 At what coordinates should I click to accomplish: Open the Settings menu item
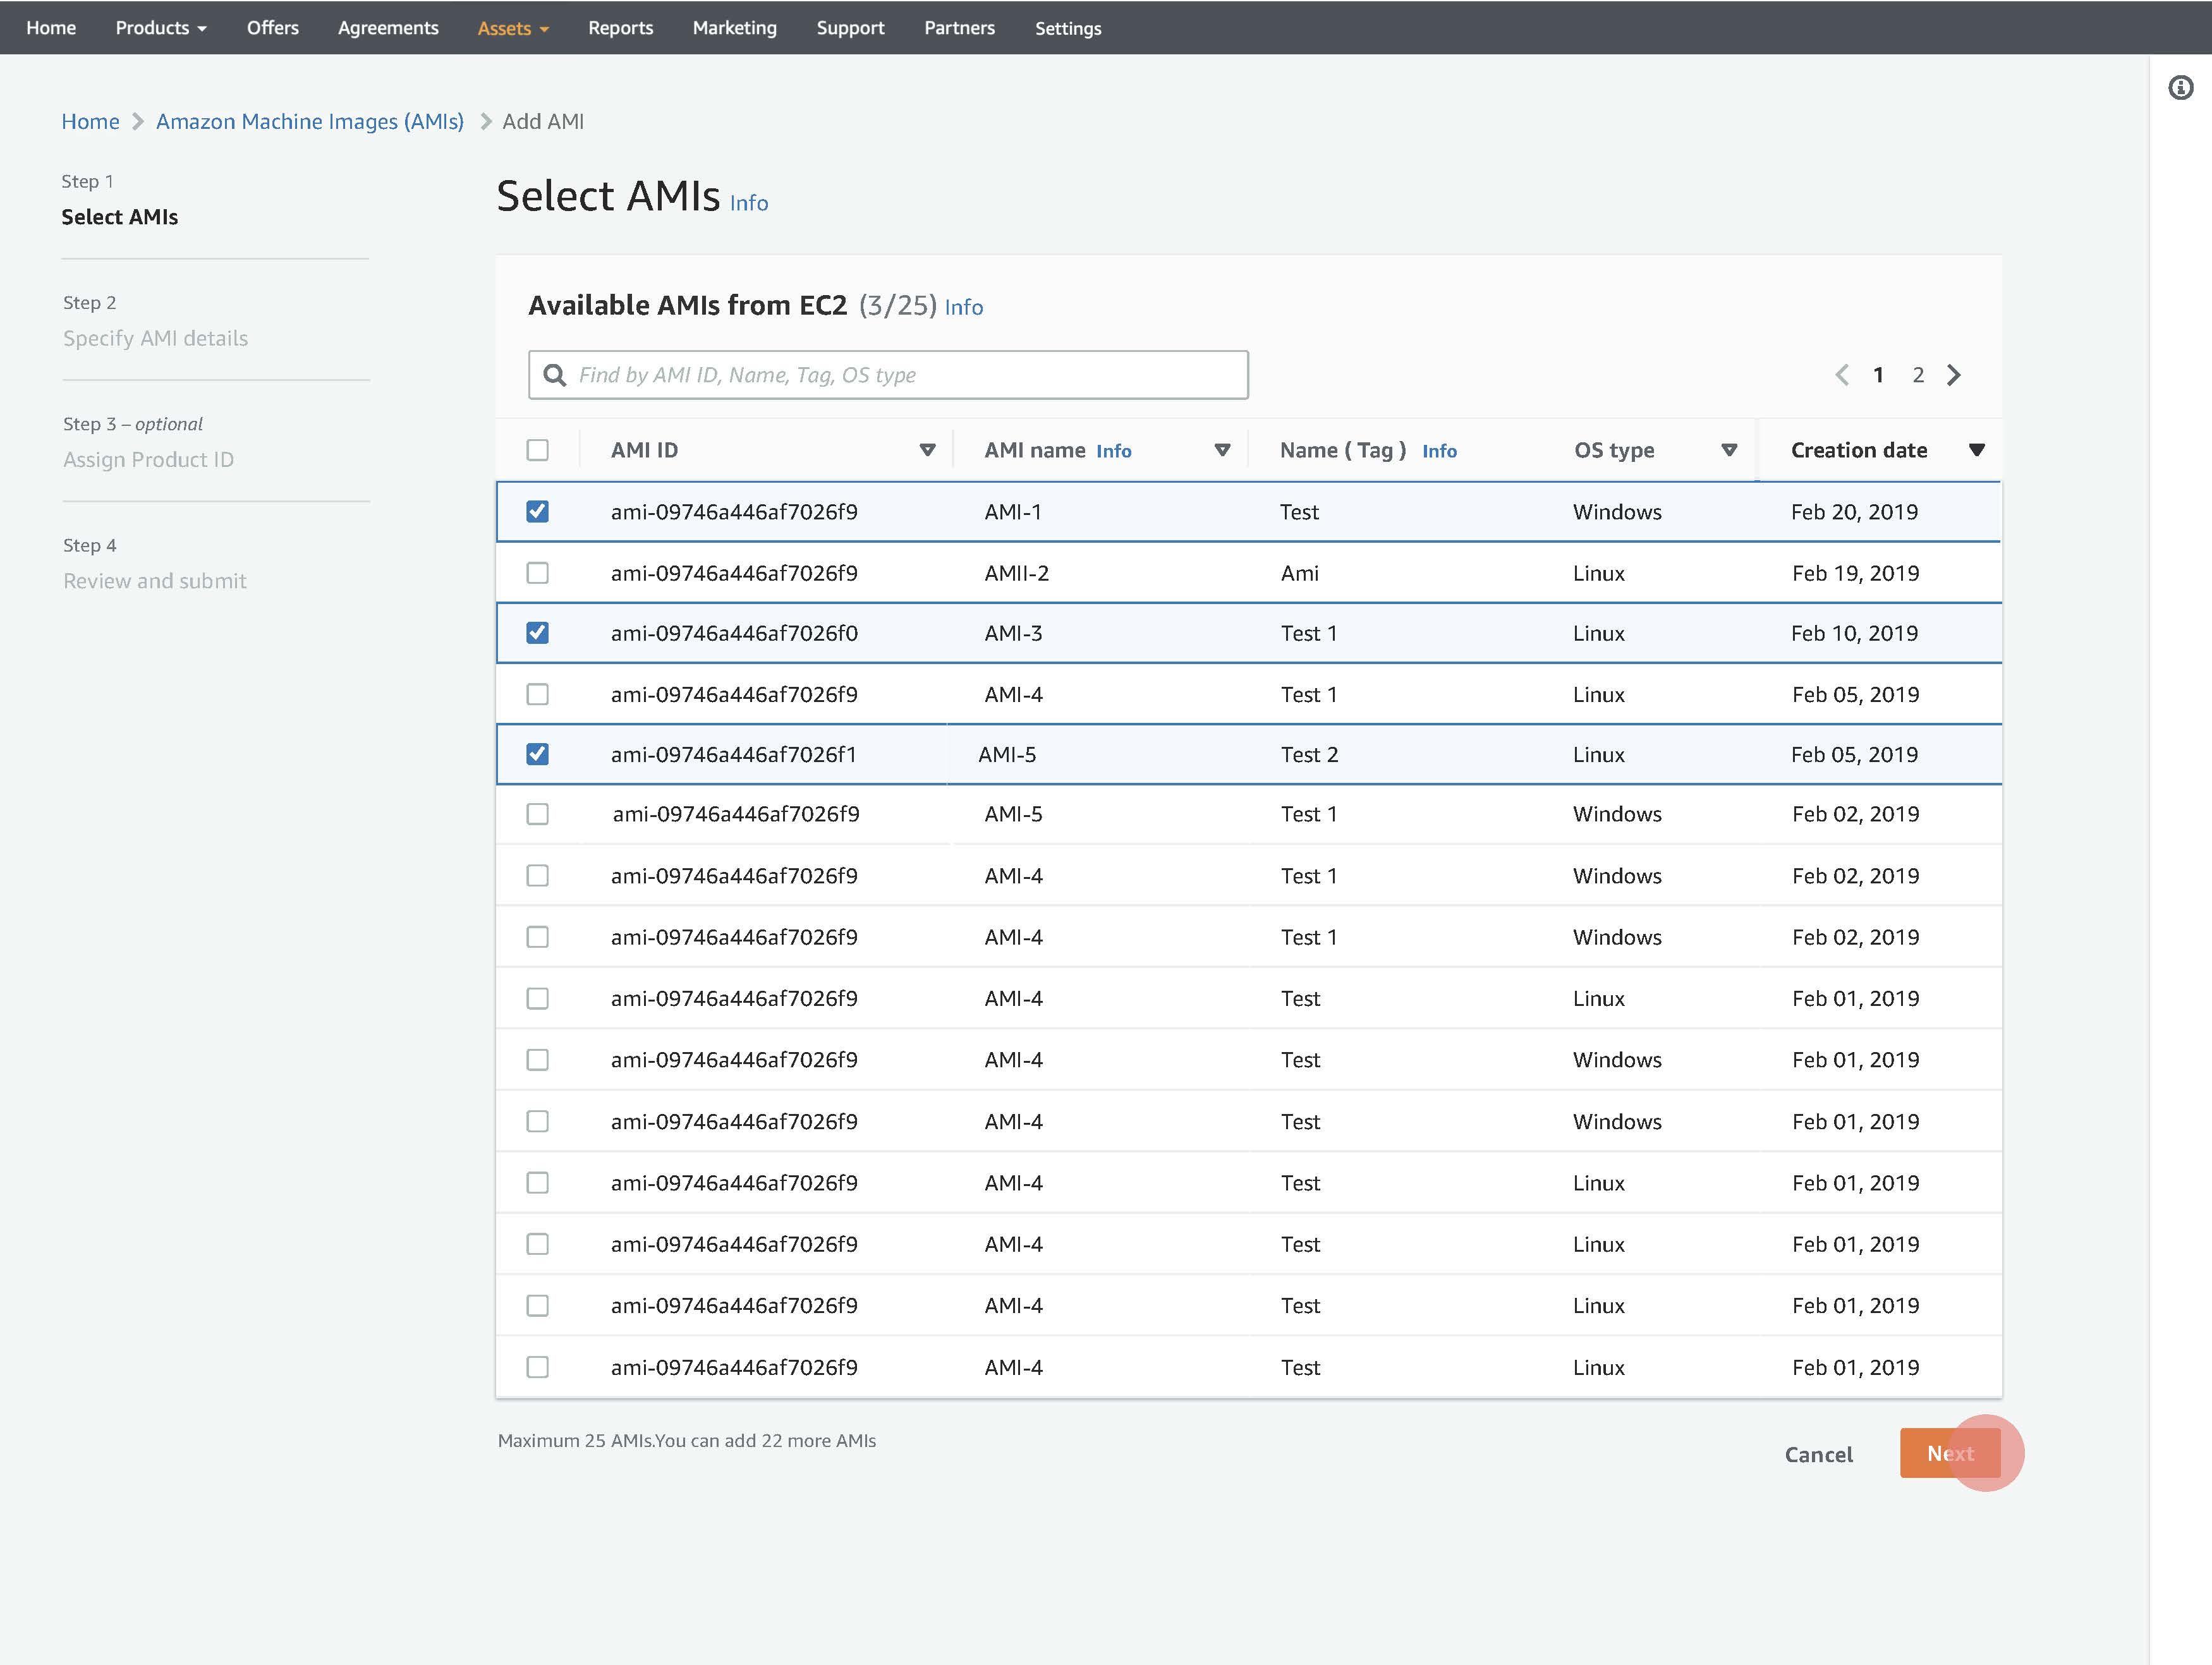1067,28
